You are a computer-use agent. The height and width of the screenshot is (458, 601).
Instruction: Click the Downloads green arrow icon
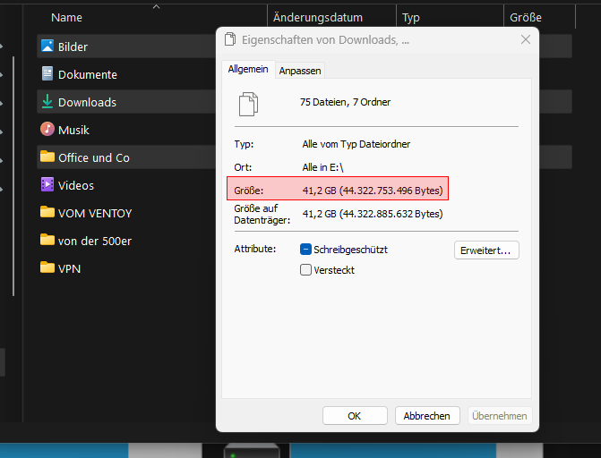(47, 101)
